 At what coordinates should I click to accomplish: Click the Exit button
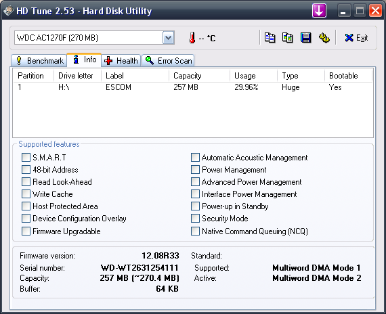pos(356,38)
